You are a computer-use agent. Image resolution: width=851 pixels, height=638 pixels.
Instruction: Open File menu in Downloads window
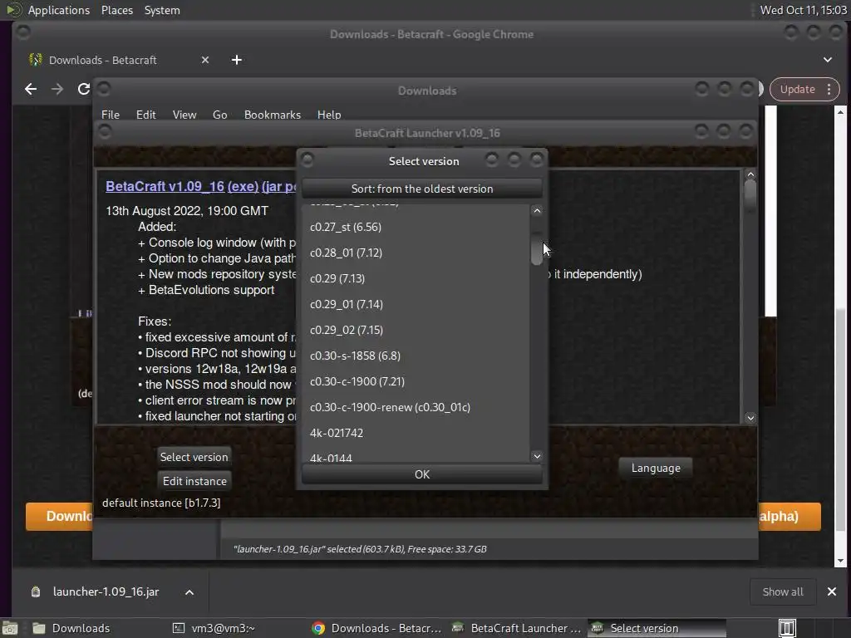coord(111,115)
